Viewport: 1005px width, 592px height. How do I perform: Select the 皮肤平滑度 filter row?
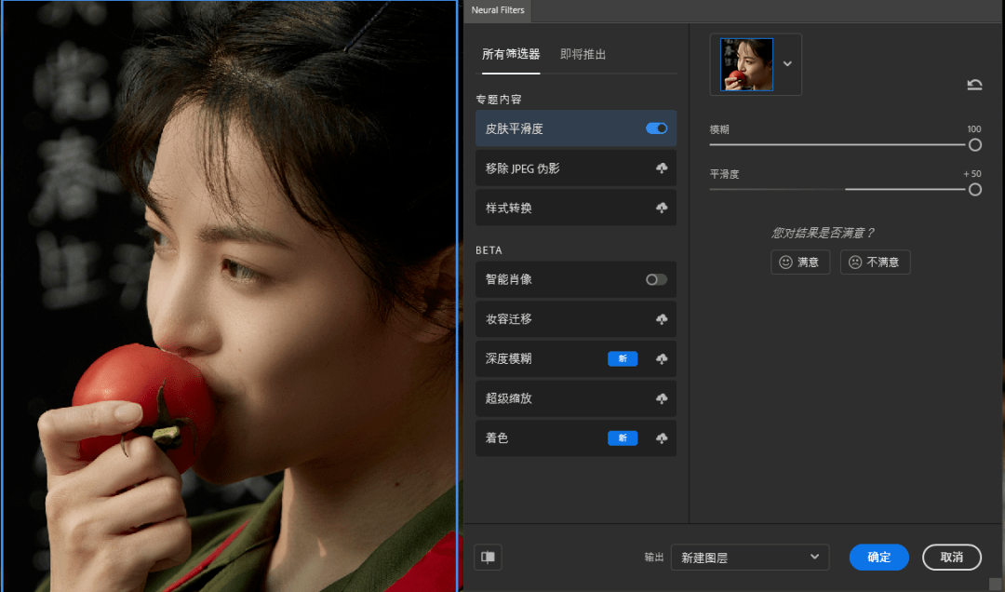(576, 128)
